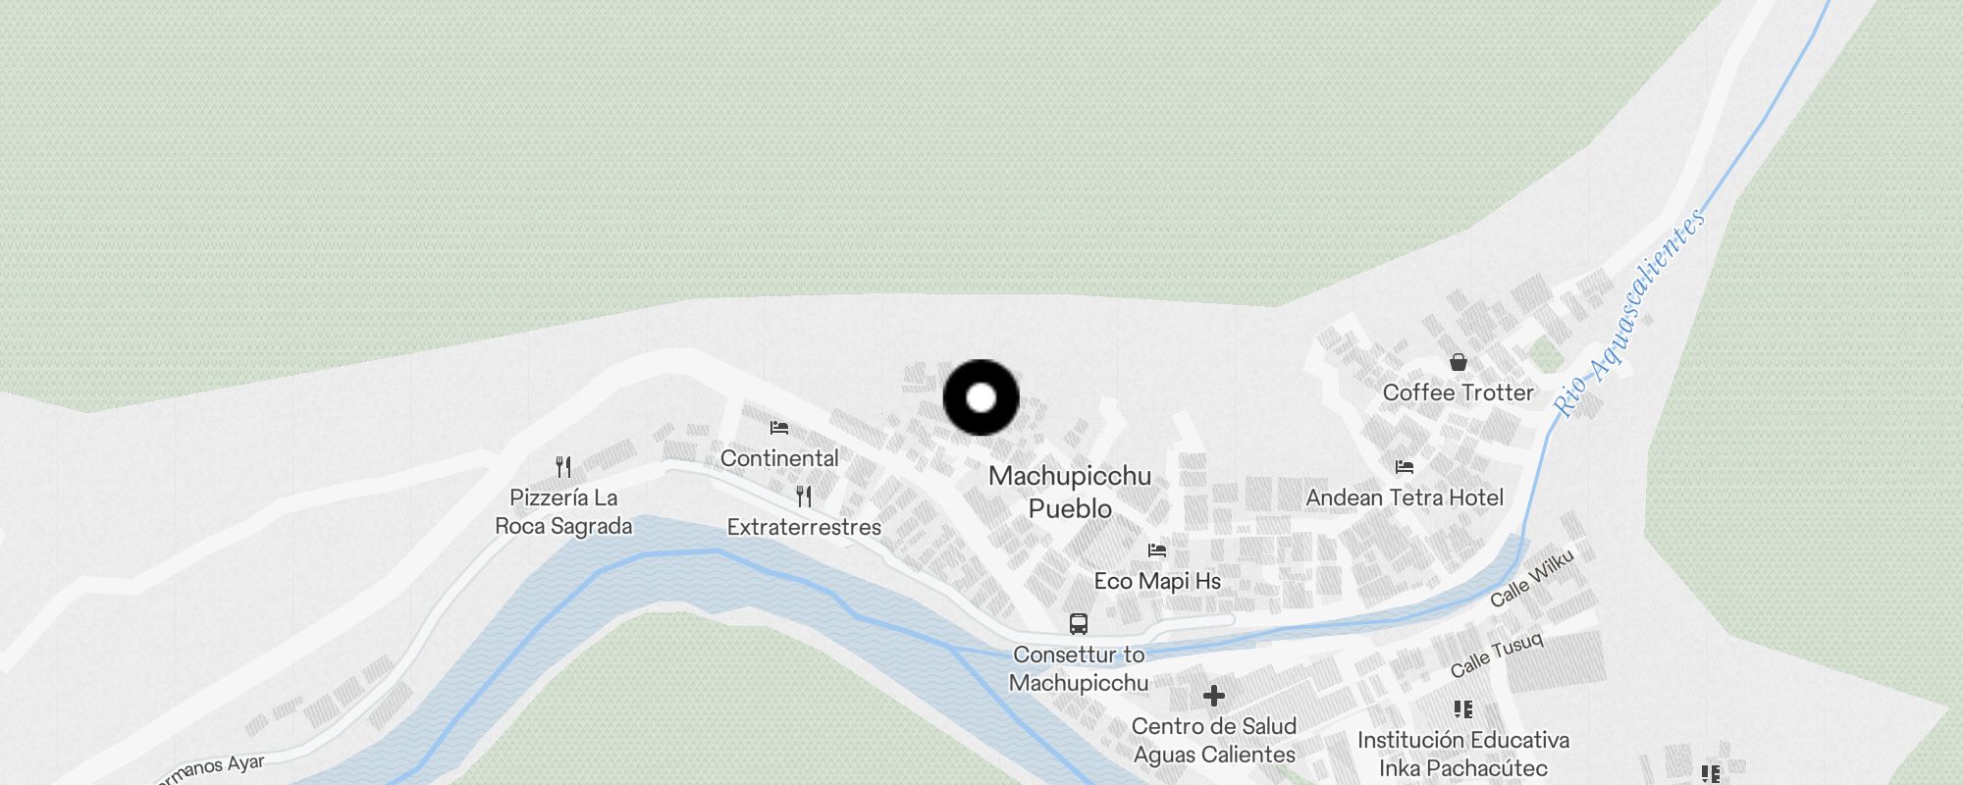Click the Eco Mapi Hs bed icon
Image resolution: width=1963 pixels, height=785 pixels.
pyautogui.click(x=1157, y=550)
